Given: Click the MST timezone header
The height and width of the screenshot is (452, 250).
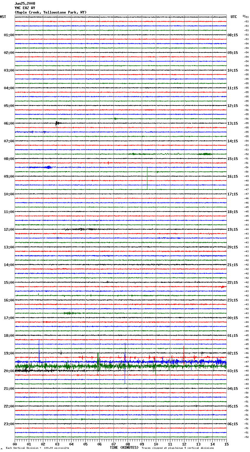Looking at the screenshot, I should point(3,17).
